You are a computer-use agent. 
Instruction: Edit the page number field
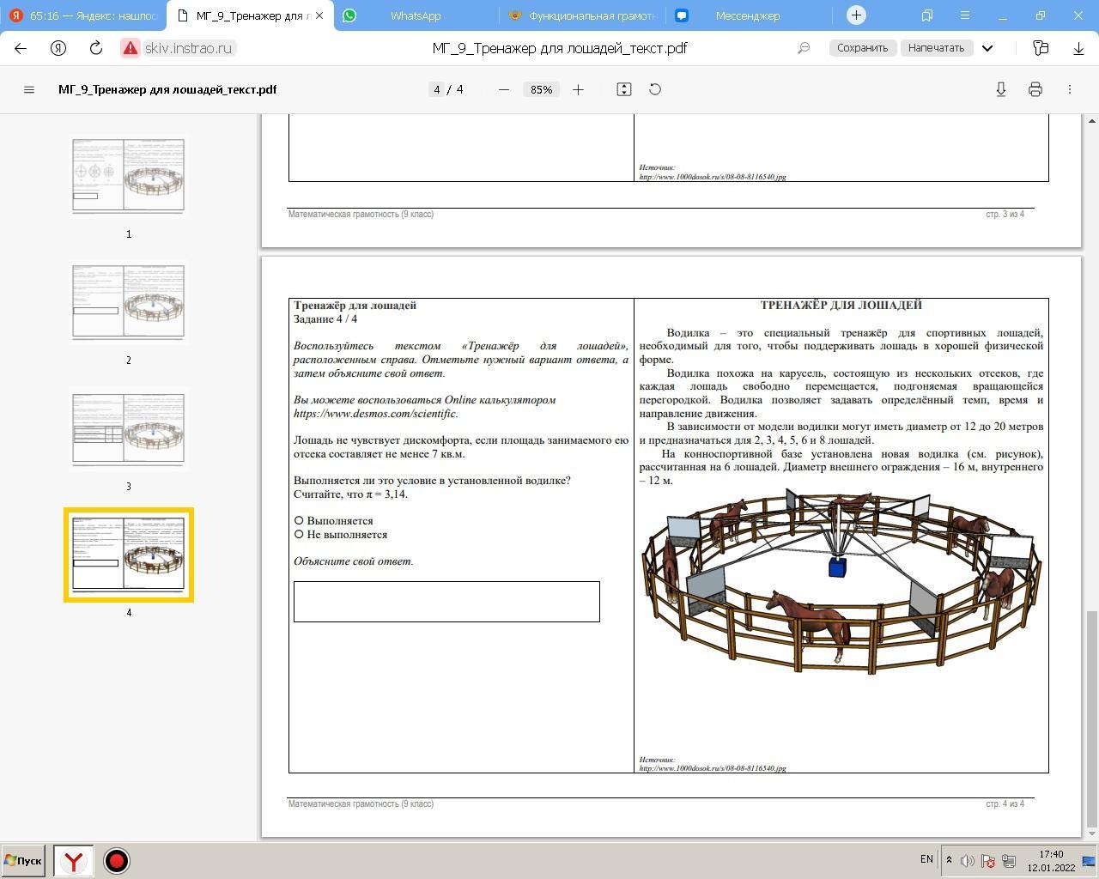pos(437,89)
